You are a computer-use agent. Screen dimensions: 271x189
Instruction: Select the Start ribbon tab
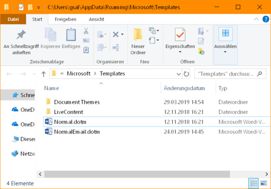coord(37,19)
